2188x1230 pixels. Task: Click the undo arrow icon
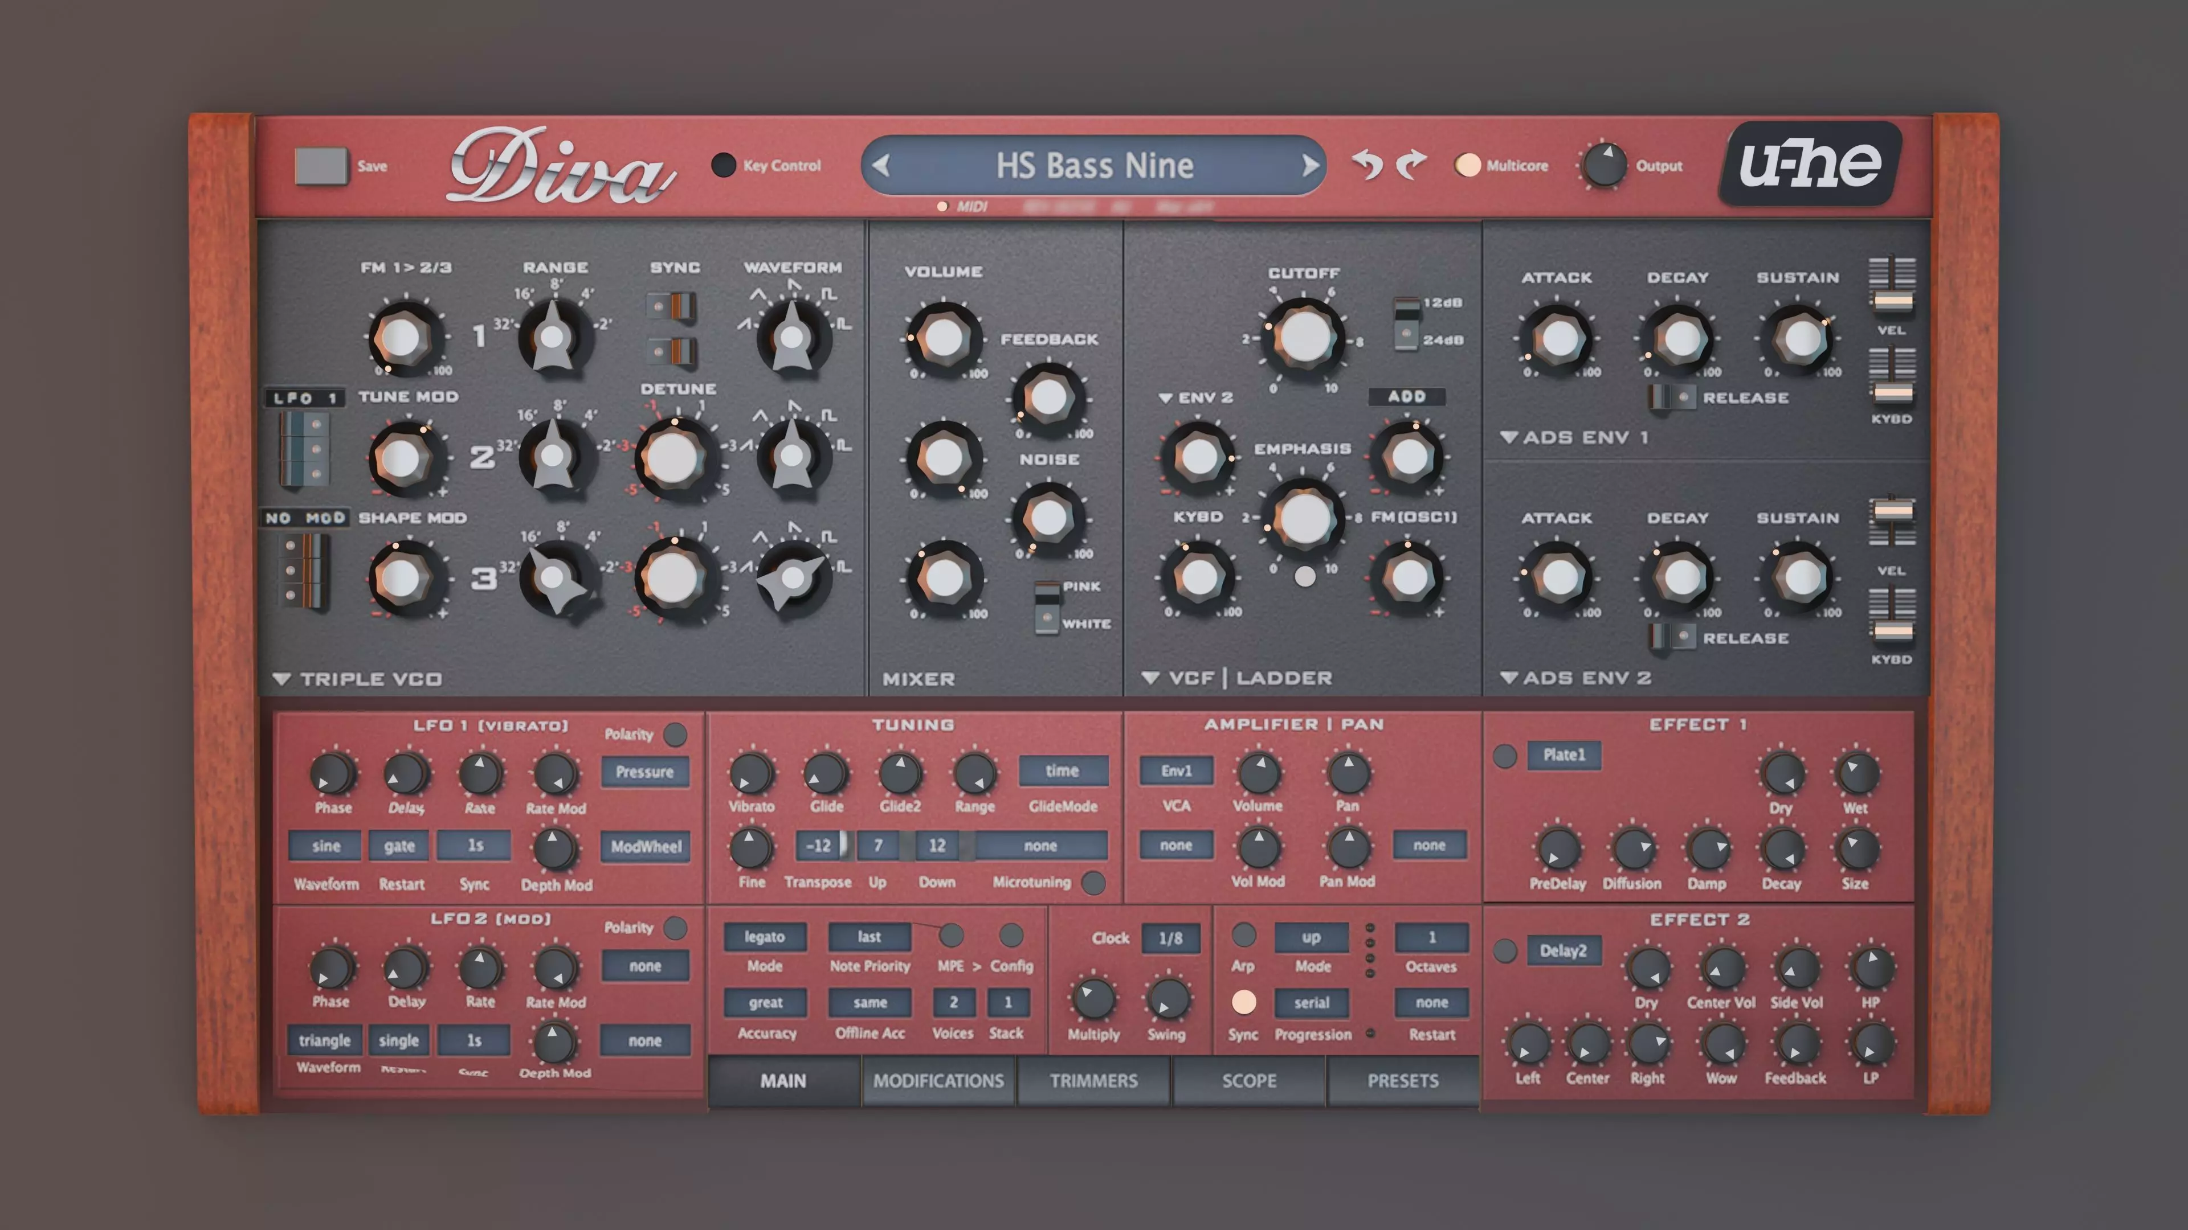[x=1367, y=164]
